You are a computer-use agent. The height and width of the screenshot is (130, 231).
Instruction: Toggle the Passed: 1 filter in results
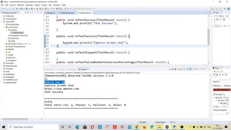point(217,86)
